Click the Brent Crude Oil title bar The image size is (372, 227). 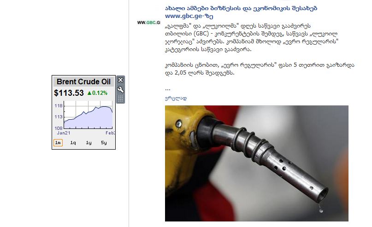coord(83,81)
